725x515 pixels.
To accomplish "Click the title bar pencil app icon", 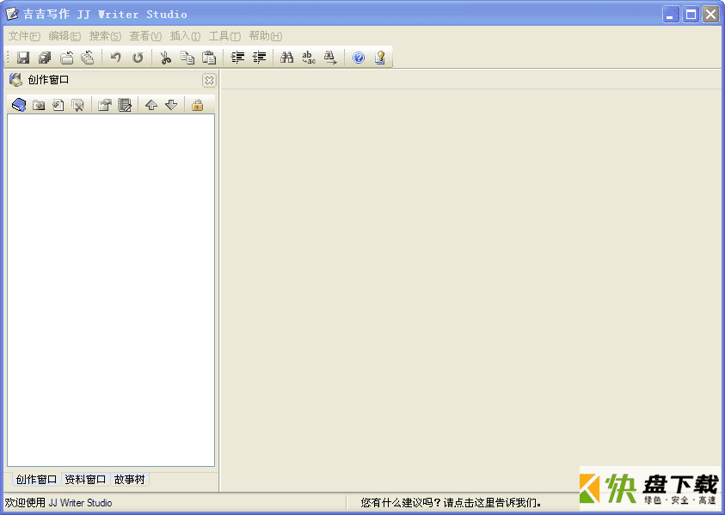I will click(x=12, y=14).
